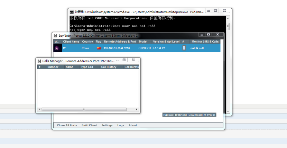287x148 pixels.
Task: Click the 'null & null' monitor cell
Action: point(197,48)
